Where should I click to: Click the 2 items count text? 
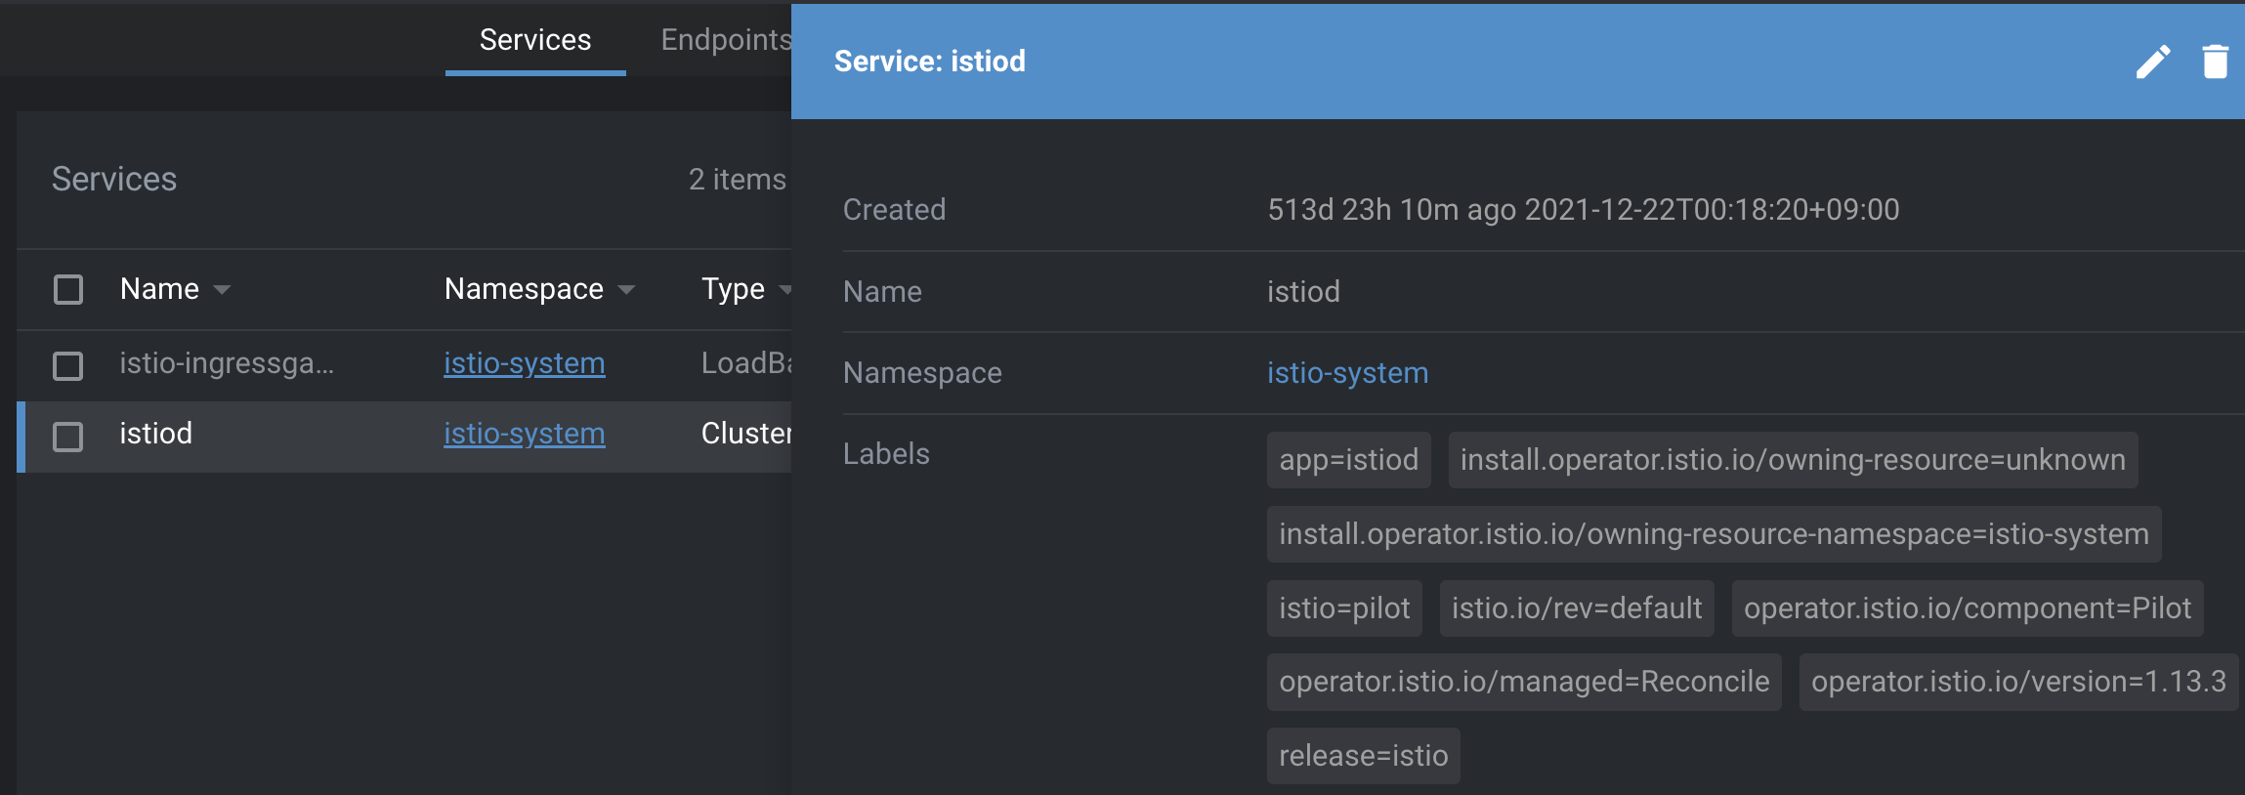point(737,180)
